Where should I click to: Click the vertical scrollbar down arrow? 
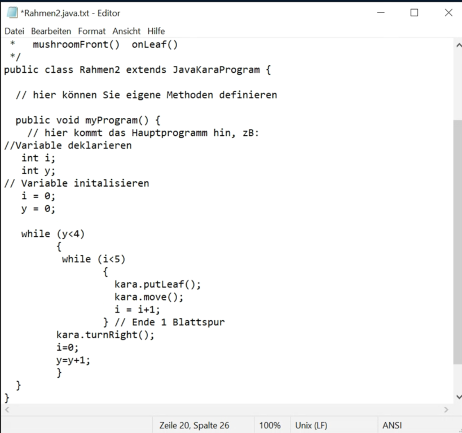[x=457, y=397]
